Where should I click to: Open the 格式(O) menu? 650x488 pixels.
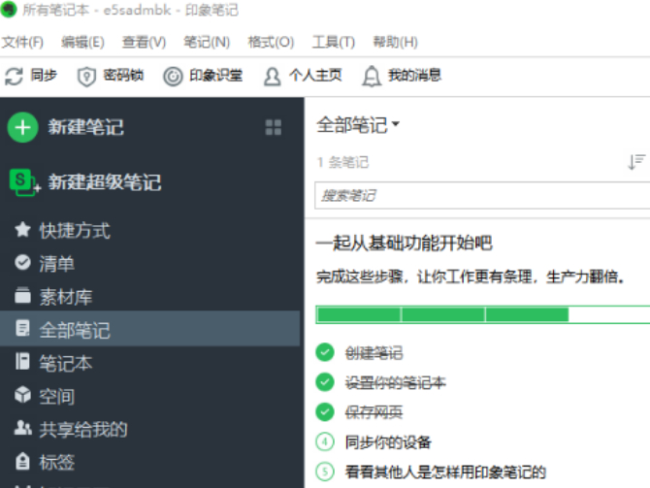[x=271, y=42]
